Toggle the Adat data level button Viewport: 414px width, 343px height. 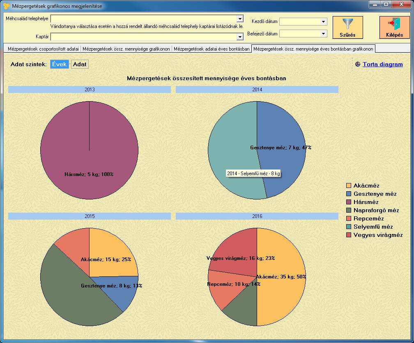click(80, 64)
